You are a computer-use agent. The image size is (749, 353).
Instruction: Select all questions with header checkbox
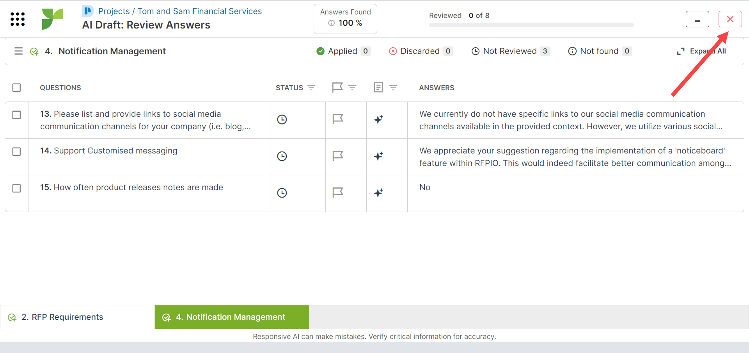coord(16,87)
